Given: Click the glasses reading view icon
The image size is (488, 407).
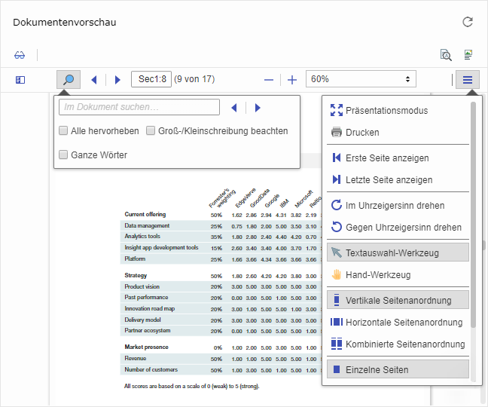Looking at the screenshot, I should click(x=20, y=55).
